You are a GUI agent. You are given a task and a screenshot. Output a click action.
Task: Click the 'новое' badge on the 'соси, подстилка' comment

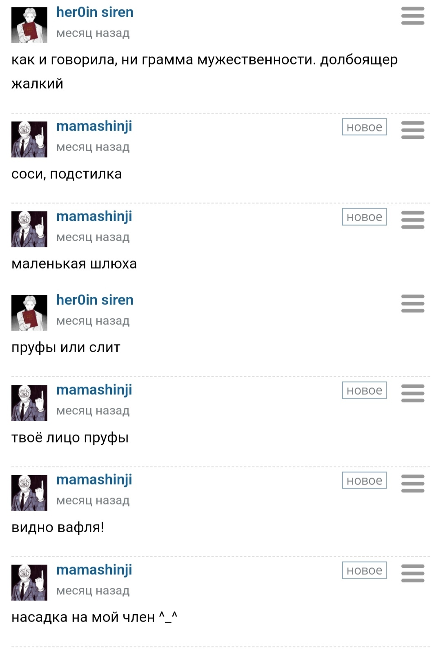click(364, 127)
